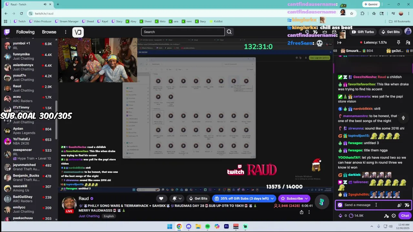Image resolution: width=413 pixels, height=232 pixels.
Task: Open asianbunnyx channel in sidebar
Action: coord(28,67)
